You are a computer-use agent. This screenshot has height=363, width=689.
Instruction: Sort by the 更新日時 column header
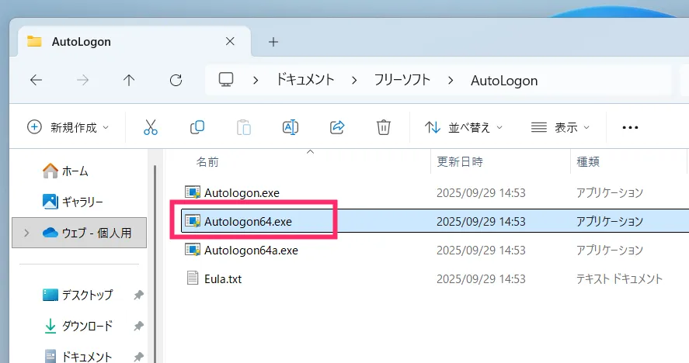[460, 162]
